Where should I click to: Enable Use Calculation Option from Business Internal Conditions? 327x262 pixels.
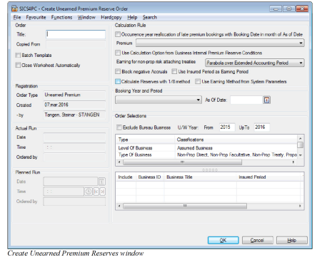(x=118, y=53)
